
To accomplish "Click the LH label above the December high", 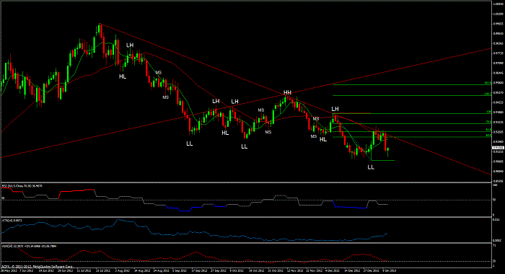I will [x=335, y=109].
